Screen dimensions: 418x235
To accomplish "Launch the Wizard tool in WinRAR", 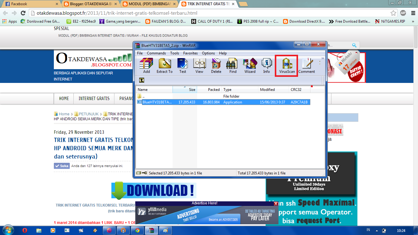I will 250,65.
